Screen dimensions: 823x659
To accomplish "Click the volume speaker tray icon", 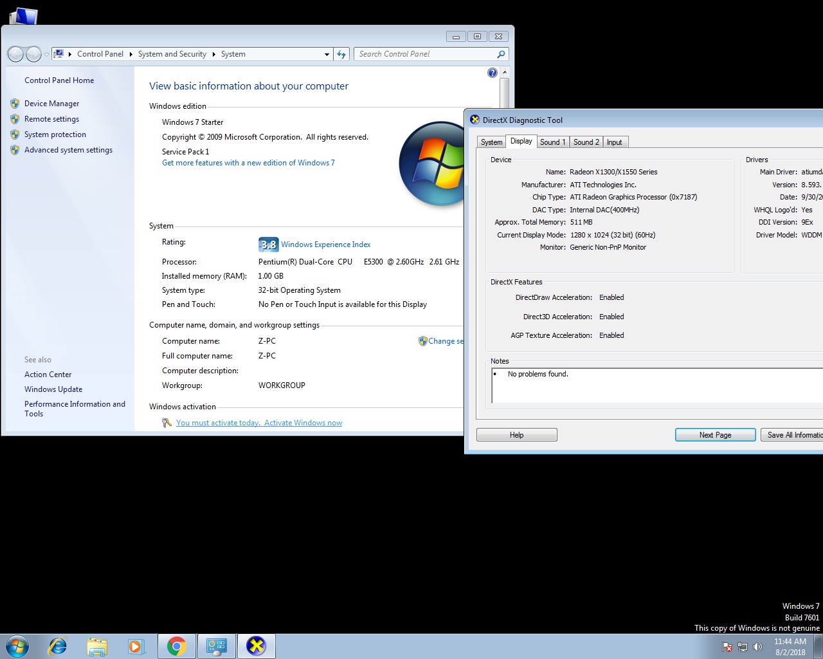I will 757,647.
